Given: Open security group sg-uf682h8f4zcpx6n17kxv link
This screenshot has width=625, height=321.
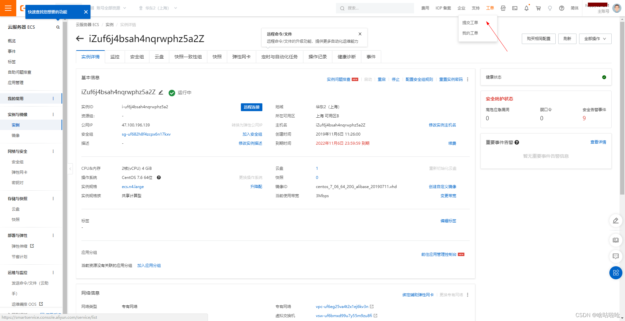Looking at the screenshot, I should 146,134.
